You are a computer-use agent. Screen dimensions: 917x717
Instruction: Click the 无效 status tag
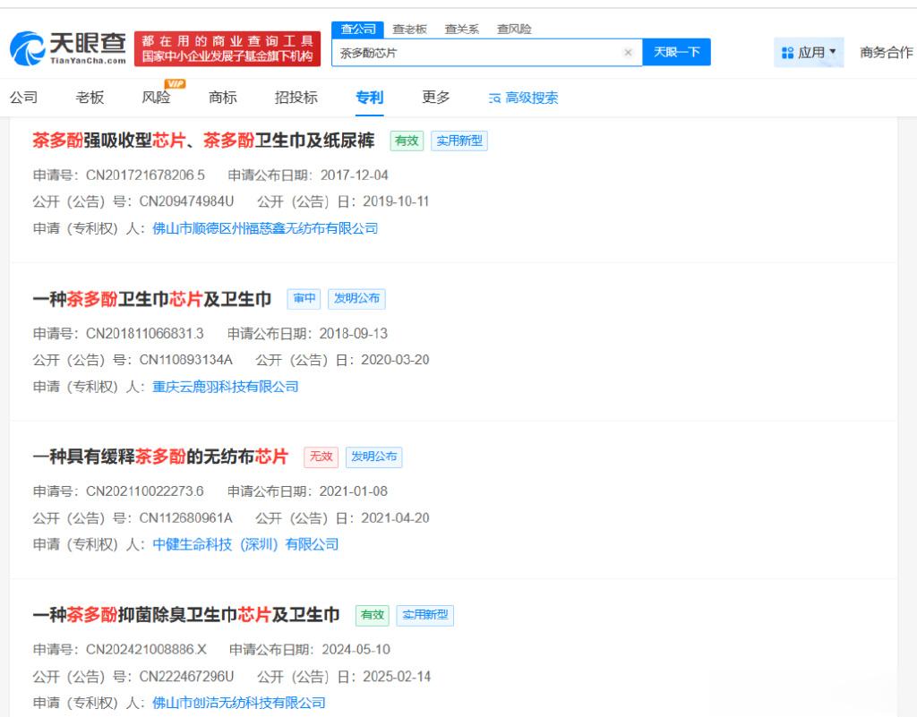pos(321,457)
